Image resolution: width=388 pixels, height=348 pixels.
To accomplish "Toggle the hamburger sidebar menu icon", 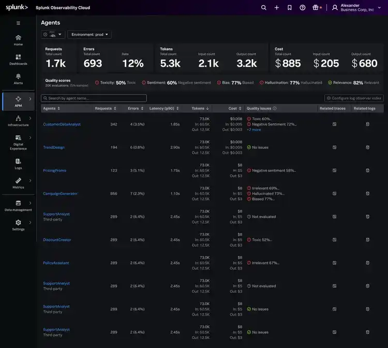I will 18,23.
